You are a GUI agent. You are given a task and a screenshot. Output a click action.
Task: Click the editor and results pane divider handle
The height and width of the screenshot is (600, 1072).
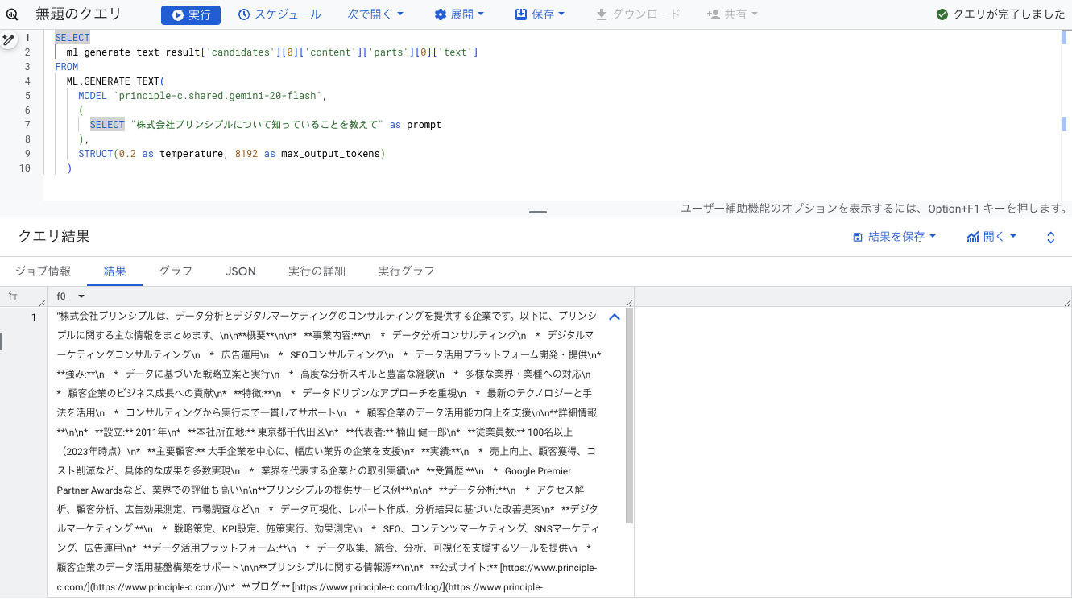(x=537, y=212)
